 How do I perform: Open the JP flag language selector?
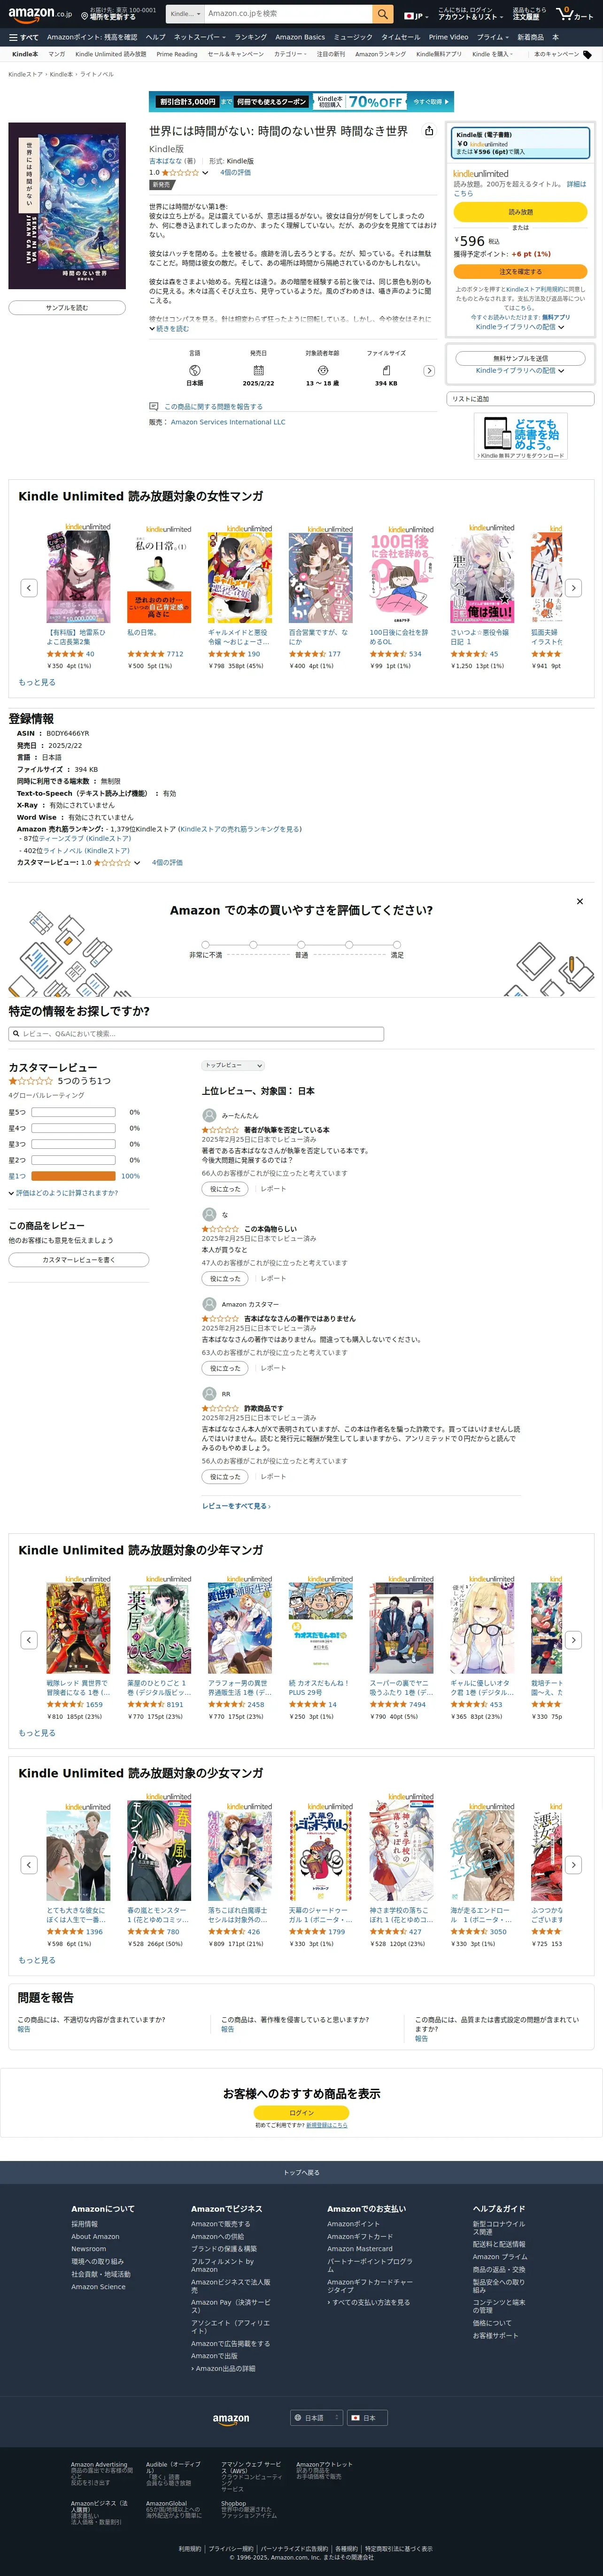pyautogui.click(x=415, y=16)
